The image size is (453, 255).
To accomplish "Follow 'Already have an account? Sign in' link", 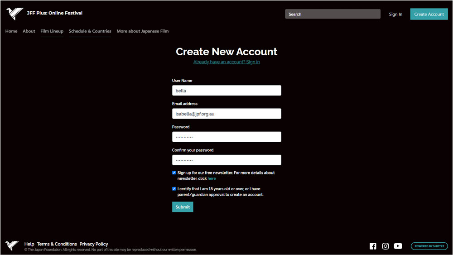I will (226, 62).
